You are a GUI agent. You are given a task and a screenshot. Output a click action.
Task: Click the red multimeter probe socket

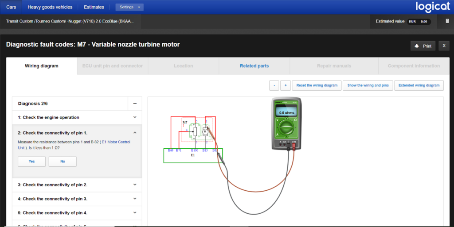coord(294,145)
